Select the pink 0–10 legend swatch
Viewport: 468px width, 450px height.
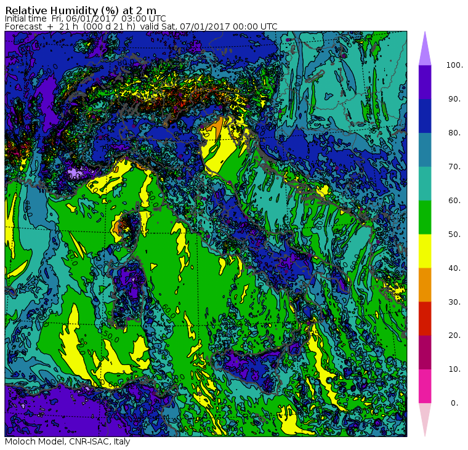click(425, 387)
